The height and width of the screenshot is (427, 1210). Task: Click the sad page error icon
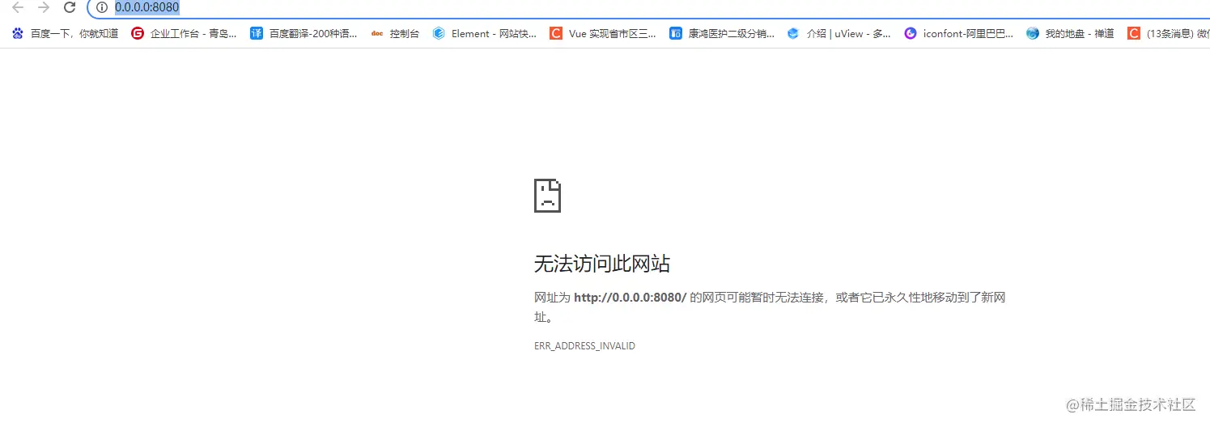point(547,196)
